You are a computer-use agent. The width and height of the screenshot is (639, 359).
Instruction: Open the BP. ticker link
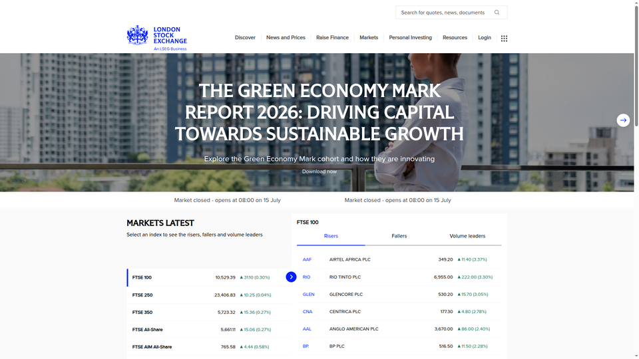point(306,346)
